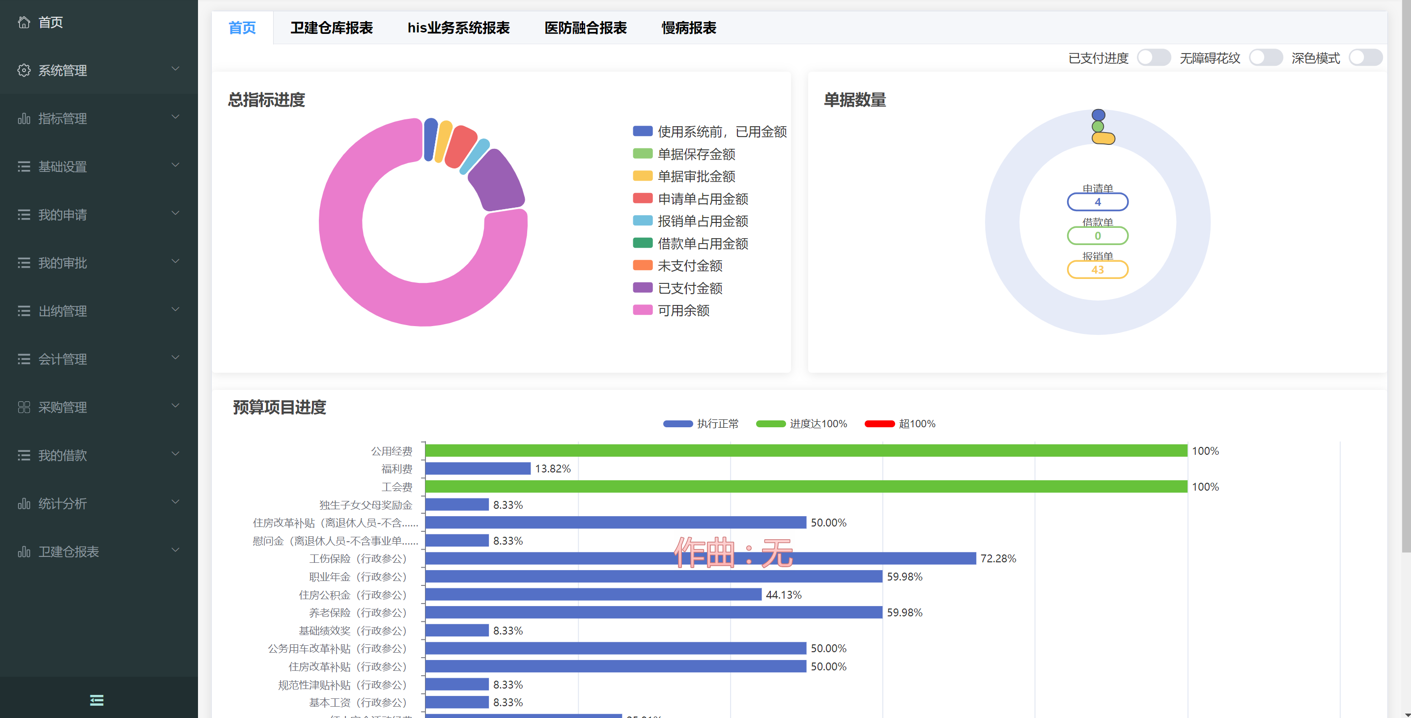Click the 单据审批金额 legend swatch
This screenshot has width=1411, height=718.
click(643, 176)
